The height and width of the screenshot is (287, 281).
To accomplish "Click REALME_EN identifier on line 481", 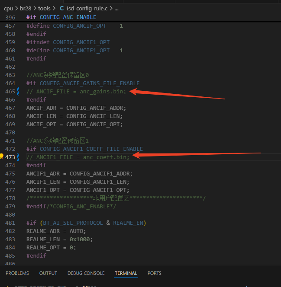I will 128,223.
